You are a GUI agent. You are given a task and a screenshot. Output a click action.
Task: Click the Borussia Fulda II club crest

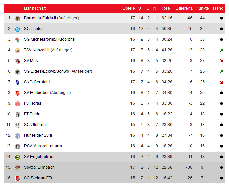pos(18,18)
